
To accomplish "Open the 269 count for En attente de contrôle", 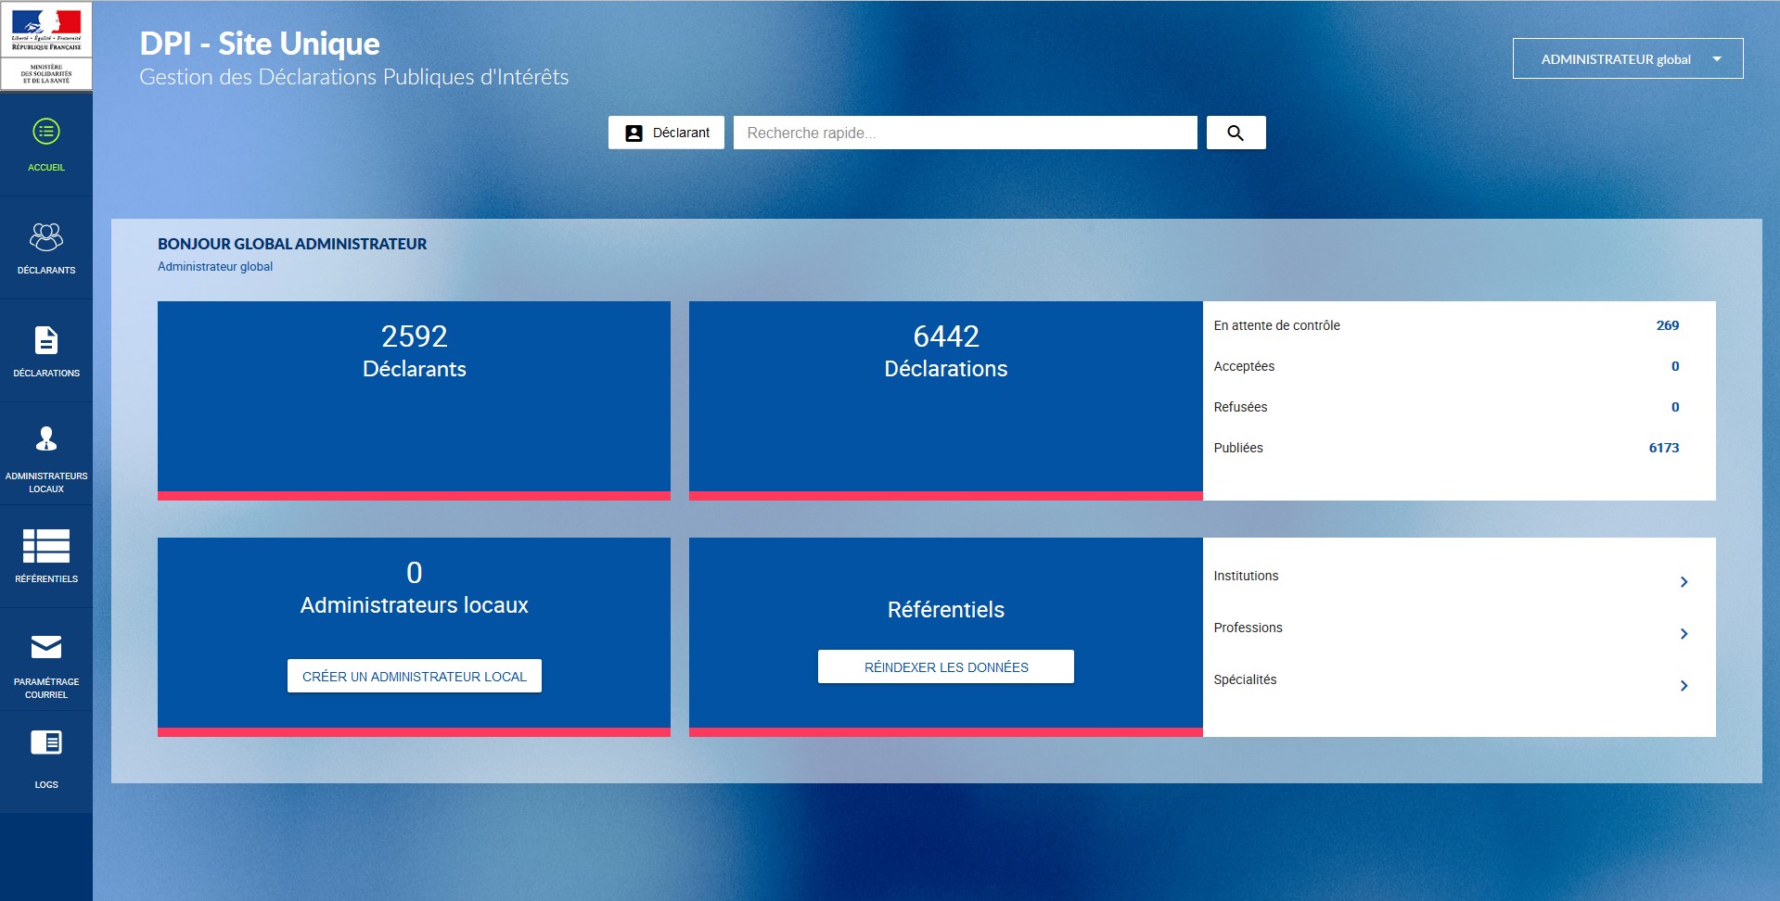I will pyautogui.click(x=1668, y=325).
